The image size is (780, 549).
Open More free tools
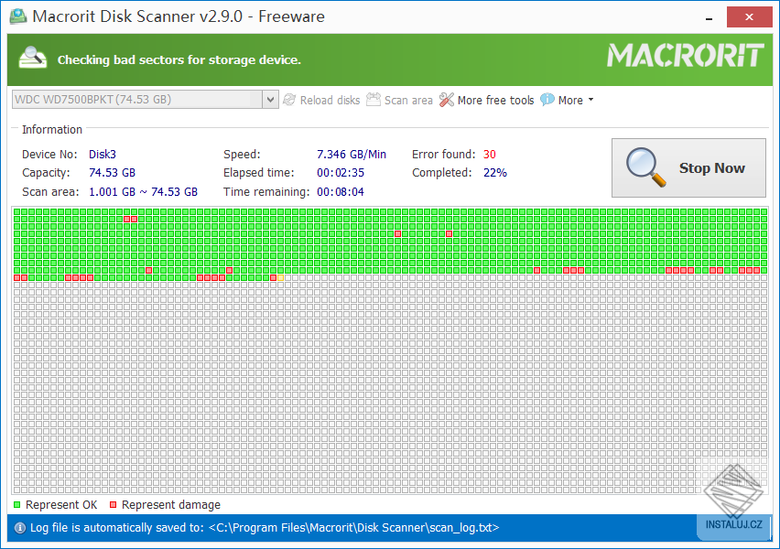[495, 101]
